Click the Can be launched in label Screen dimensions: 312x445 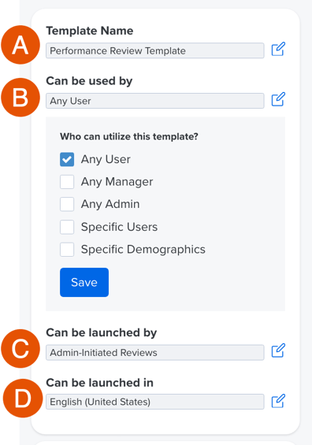[x=99, y=383]
